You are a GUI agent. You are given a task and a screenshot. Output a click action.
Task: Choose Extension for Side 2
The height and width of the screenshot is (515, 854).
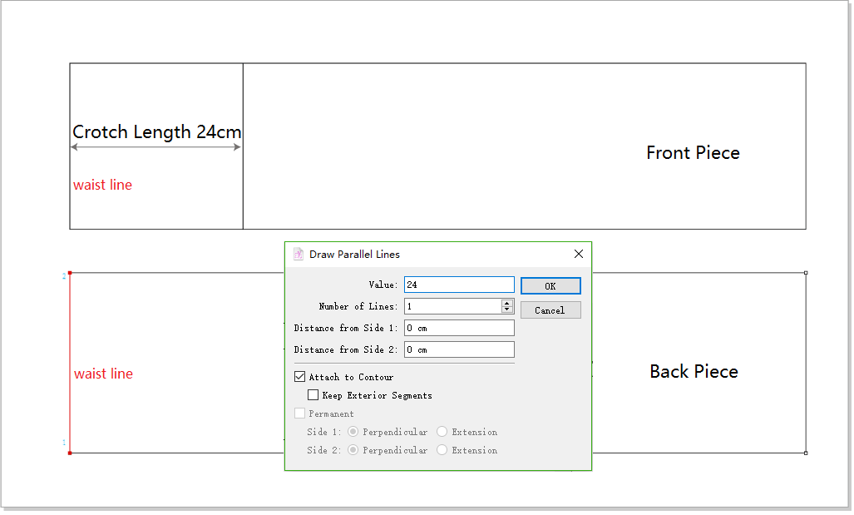pos(442,450)
